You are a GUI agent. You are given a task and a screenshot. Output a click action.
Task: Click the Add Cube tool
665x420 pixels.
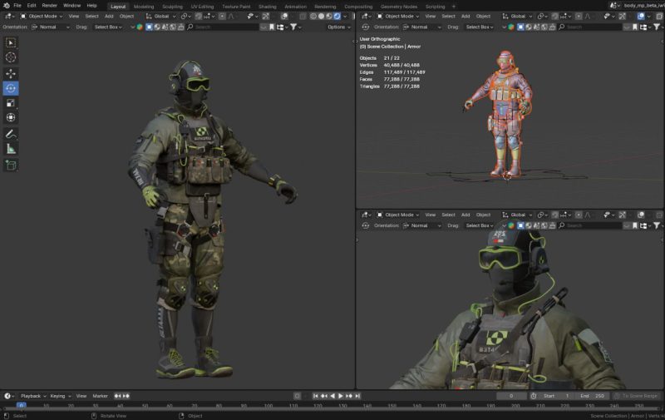[11, 165]
